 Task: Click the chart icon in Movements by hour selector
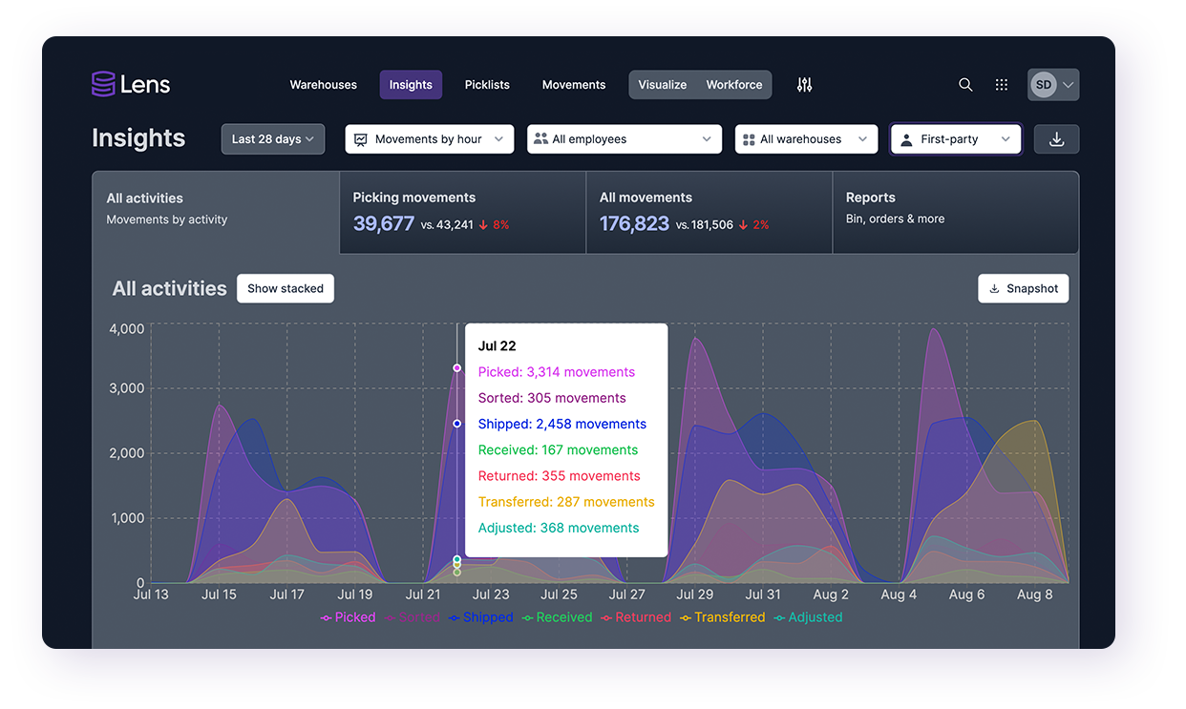(360, 138)
